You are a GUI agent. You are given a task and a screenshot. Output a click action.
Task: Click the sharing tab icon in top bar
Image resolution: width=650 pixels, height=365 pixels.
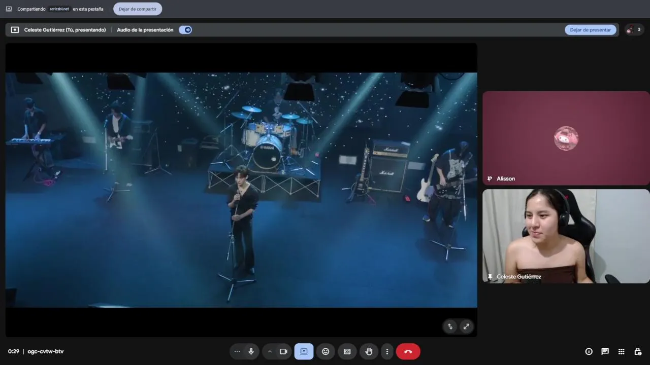click(x=9, y=9)
